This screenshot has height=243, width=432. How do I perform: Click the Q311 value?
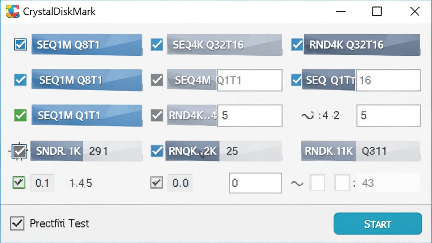pos(374,151)
